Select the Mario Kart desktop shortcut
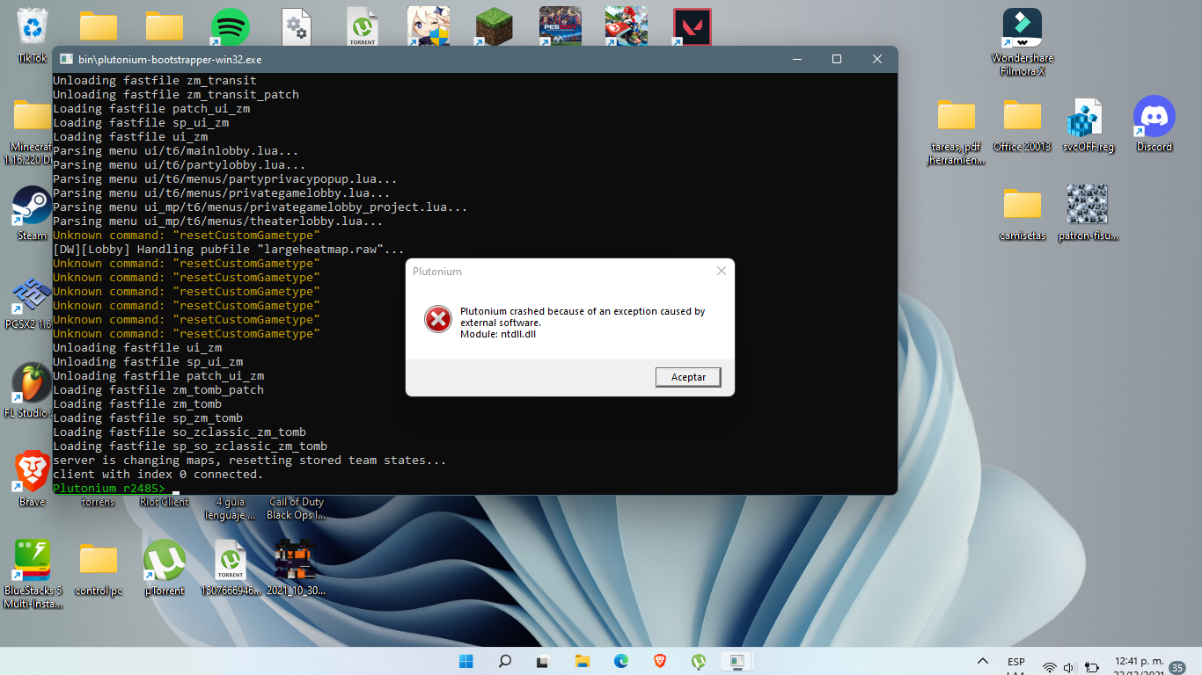Viewport: 1202px width, 675px height. [x=627, y=27]
